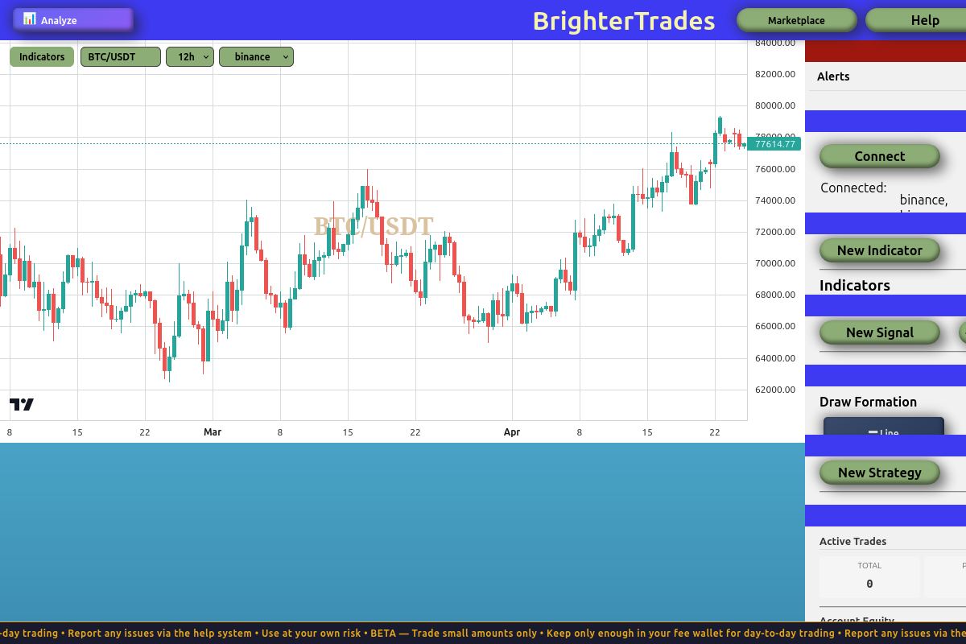The width and height of the screenshot is (966, 644).
Task: Click the binance, connected exchange text
Action: click(923, 200)
